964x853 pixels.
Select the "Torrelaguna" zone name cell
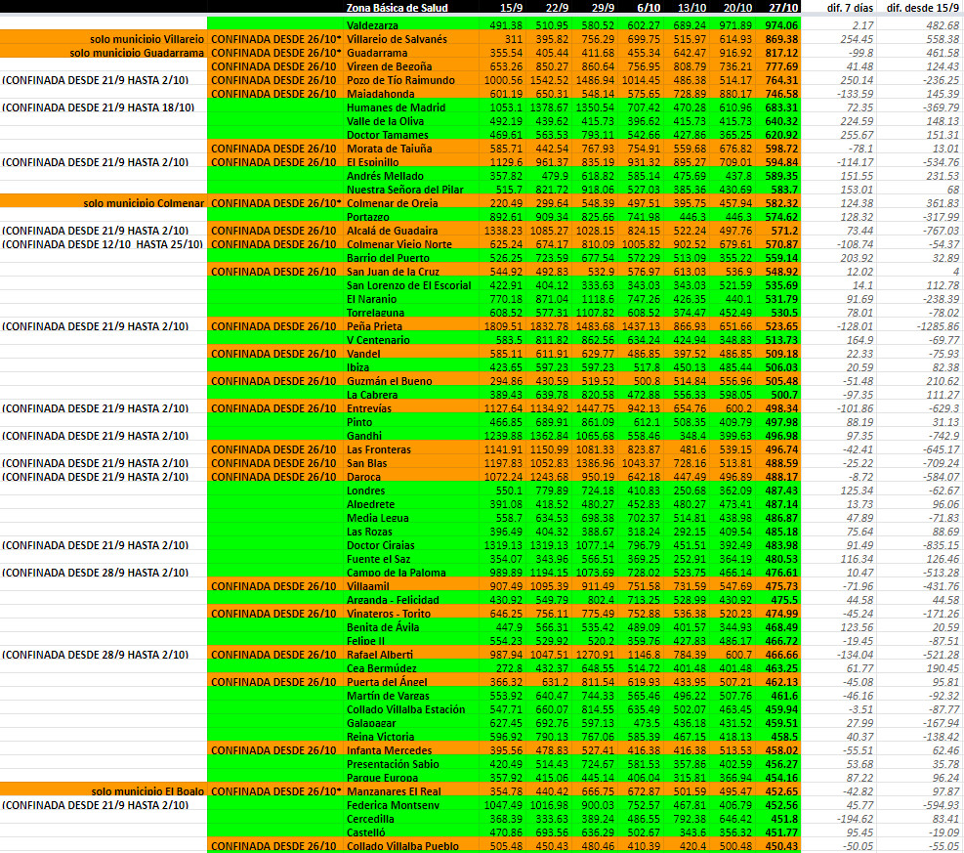click(x=375, y=313)
